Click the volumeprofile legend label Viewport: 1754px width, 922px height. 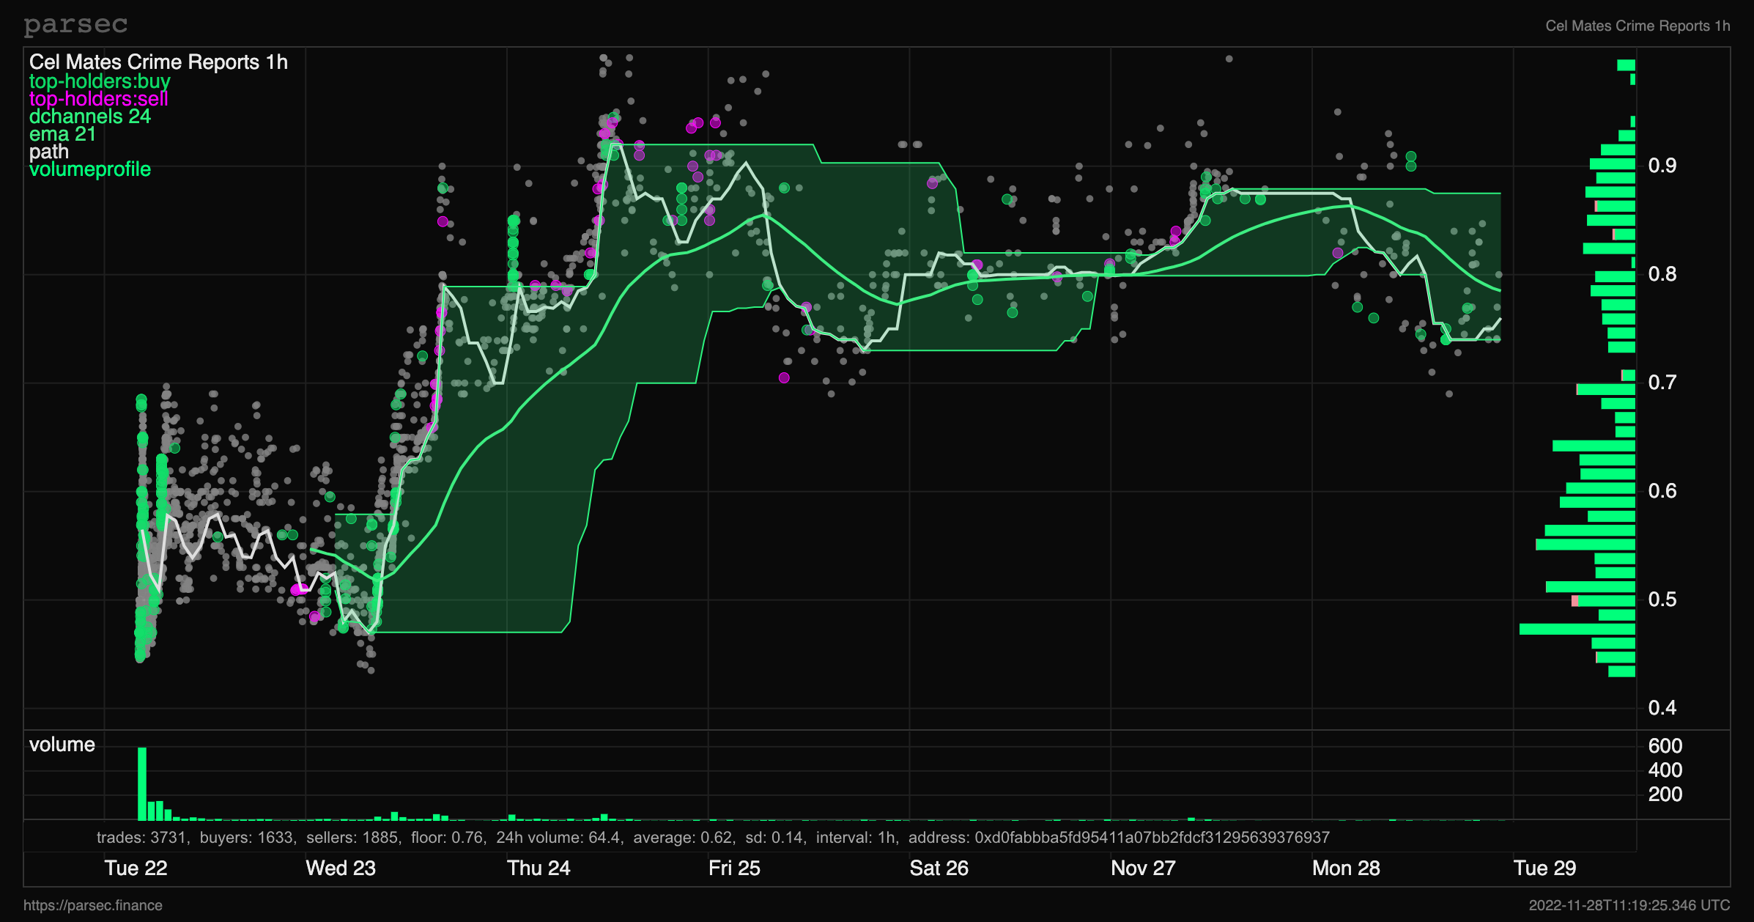89,169
